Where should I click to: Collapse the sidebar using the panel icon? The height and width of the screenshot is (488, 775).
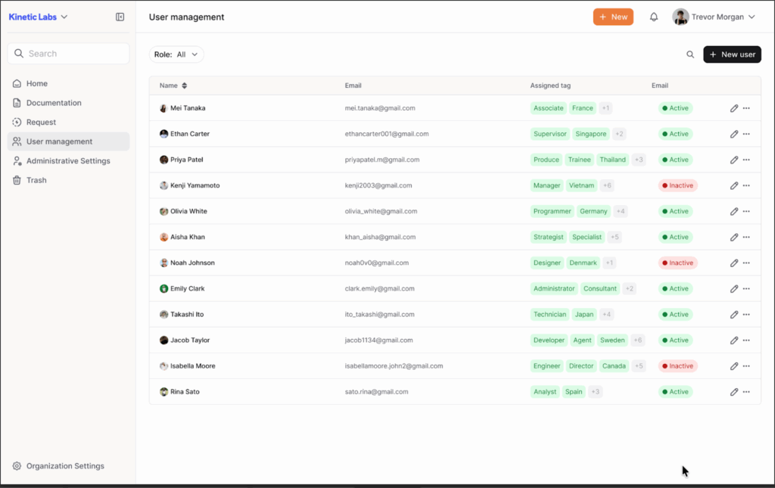[120, 16]
